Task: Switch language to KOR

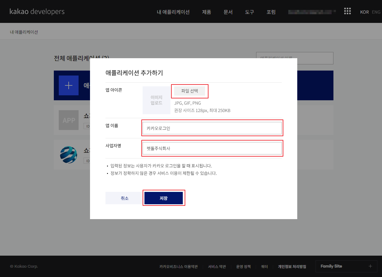Action: (364, 12)
